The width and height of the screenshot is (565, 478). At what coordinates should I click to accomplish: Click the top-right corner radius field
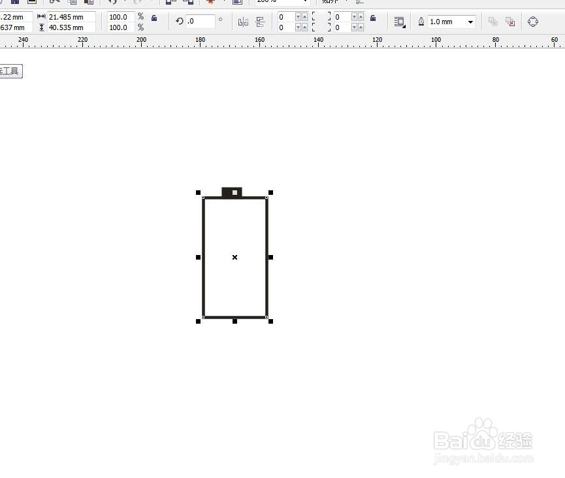(x=342, y=17)
